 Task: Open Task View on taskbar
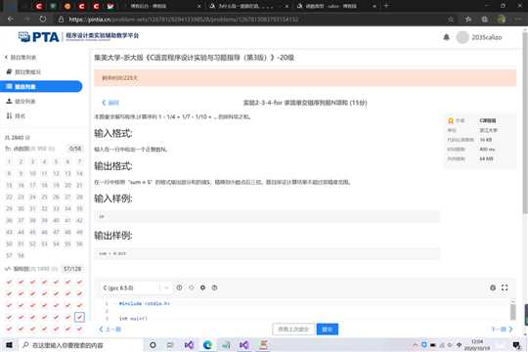(x=170, y=345)
